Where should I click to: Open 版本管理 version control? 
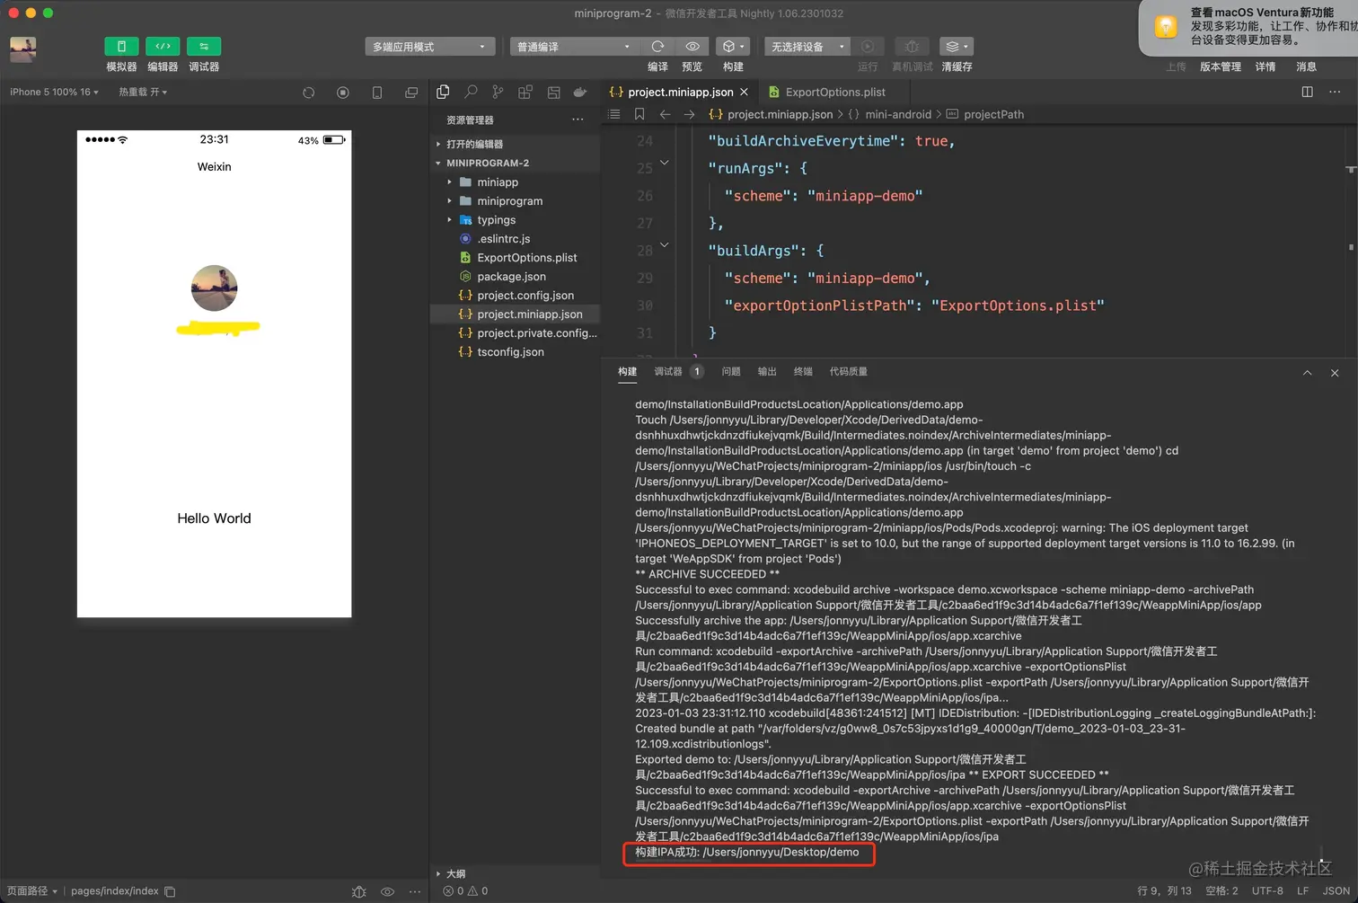[1221, 67]
